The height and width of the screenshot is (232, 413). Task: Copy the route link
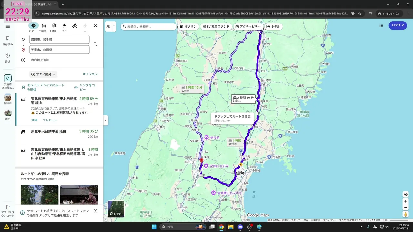pyautogui.click(x=85, y=87)
